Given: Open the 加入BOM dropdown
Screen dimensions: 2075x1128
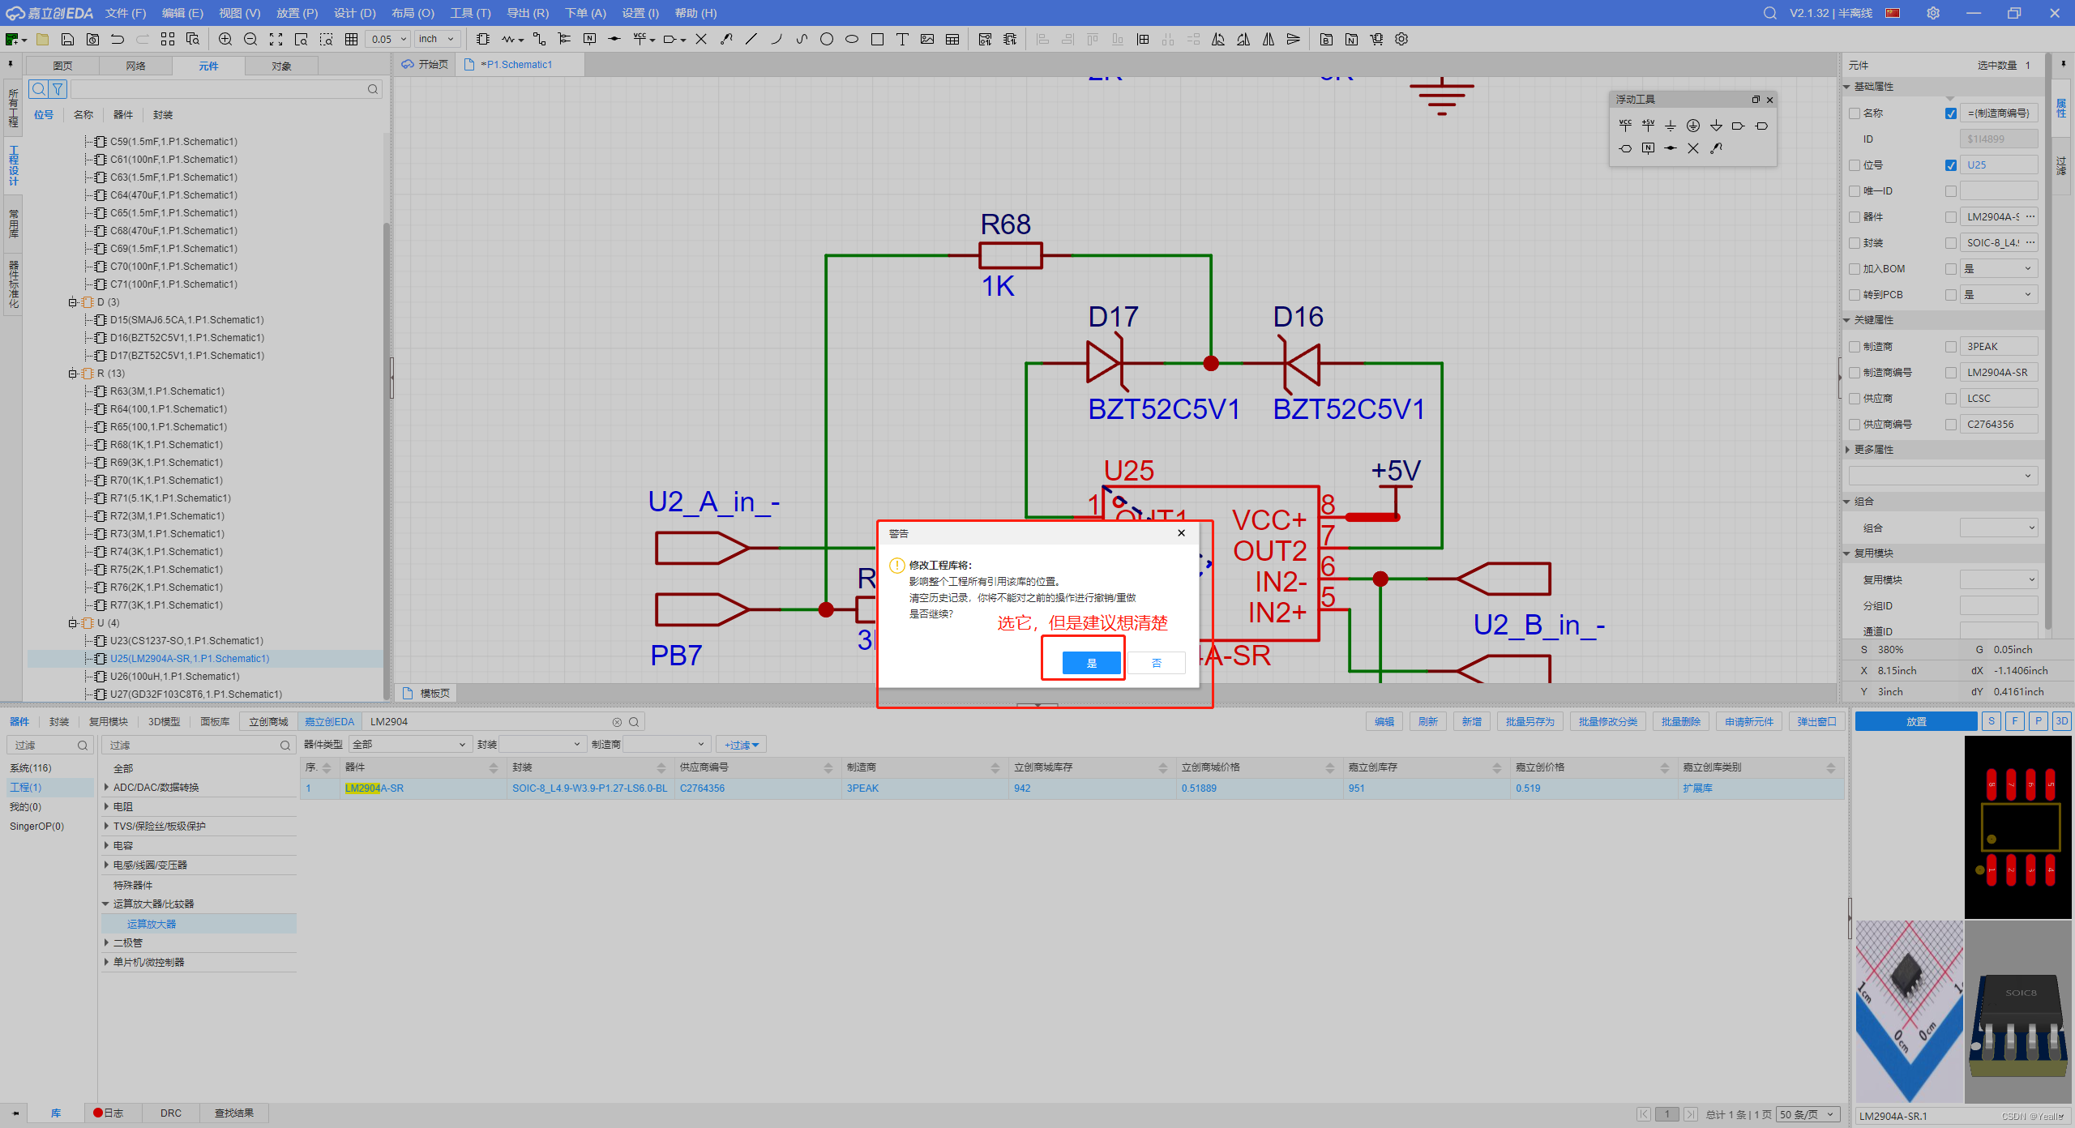Looking at the screenshot, I should (x=1998, y=269).
